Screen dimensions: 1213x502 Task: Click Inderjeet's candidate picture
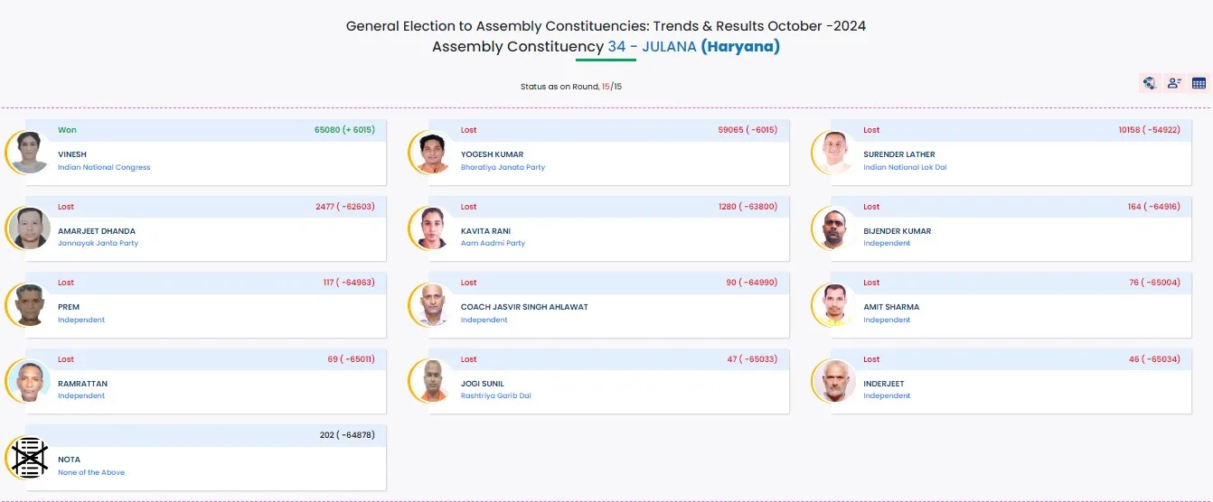[x=833, y=381]
